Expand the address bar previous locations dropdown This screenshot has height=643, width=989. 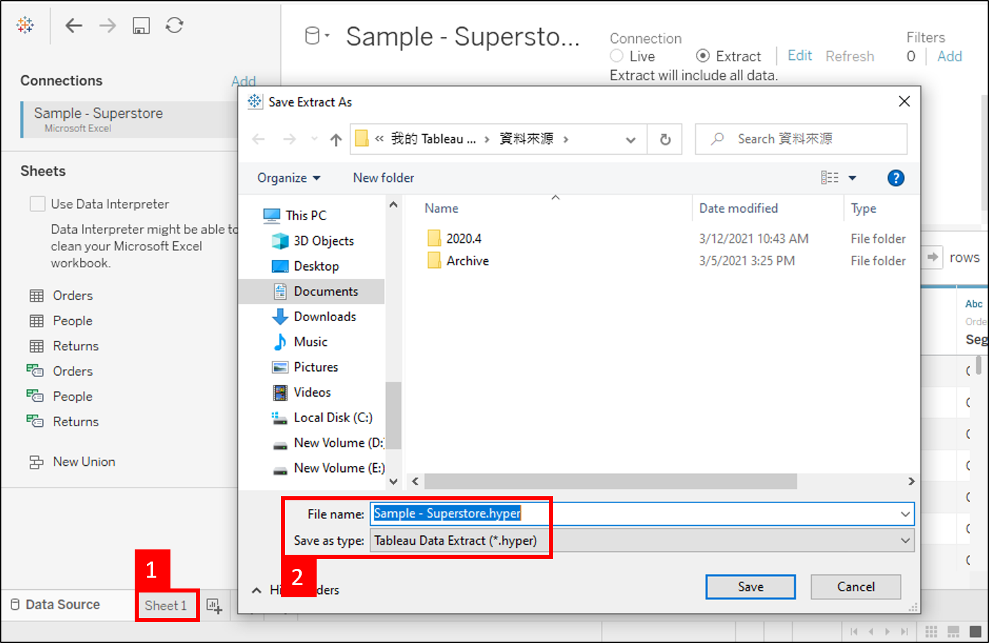click(x=631, y=139)
